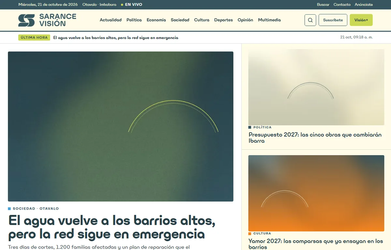Open Yamor 2027 comparsas headline
This screenshot has width=391, height=250.
point(316,244)
